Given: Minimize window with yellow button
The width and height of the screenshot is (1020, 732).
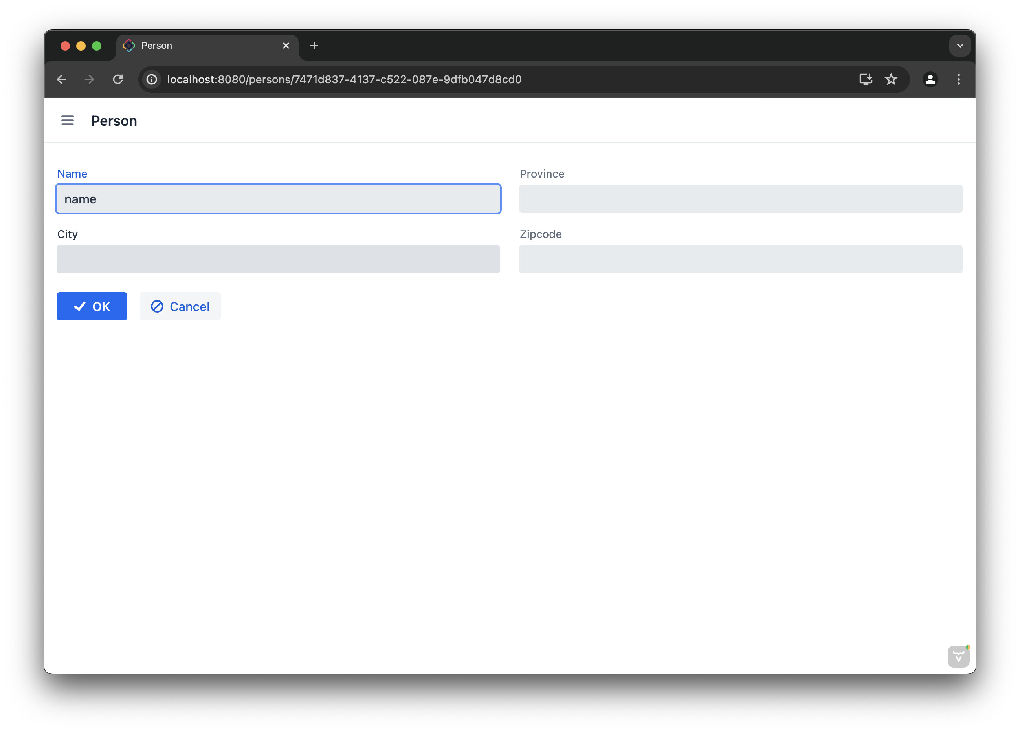Looking at the screenshot, I should pyautogui.click(x=81, y=46).
